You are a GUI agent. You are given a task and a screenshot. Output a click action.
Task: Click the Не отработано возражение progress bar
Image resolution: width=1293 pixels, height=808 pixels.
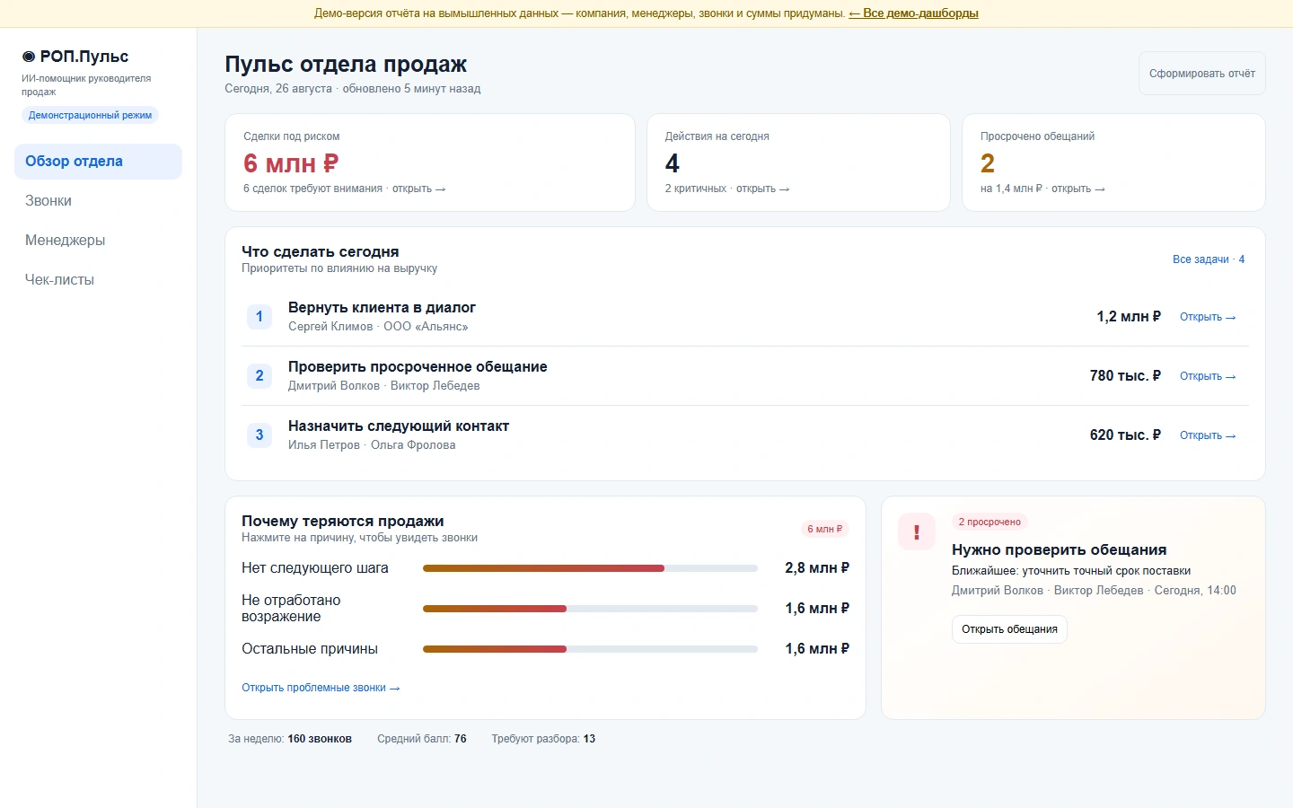pyautogui.click(x=590, y=609)
